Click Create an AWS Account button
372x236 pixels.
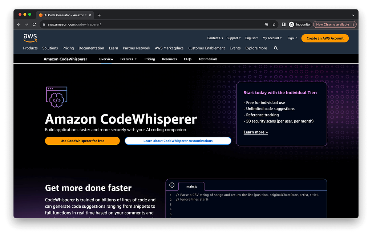point(325,38)
